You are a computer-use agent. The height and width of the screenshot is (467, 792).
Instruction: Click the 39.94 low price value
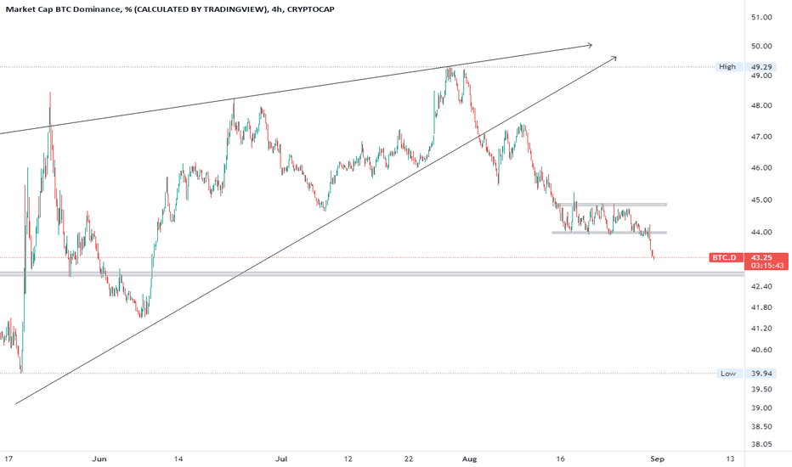[x=761, y=374]
